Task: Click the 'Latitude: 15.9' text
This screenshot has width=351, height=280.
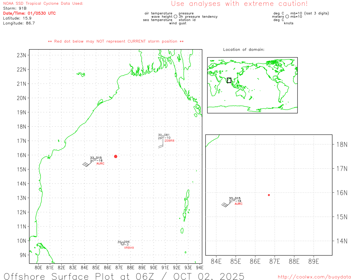Action: (17, 18)
